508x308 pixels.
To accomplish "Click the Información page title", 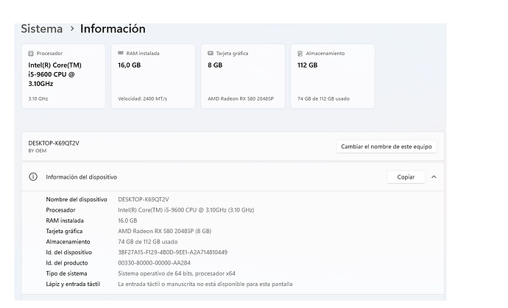I will pyautogui.click(x=113, y=29).
